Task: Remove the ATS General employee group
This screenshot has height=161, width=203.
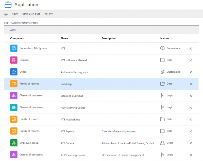Action: [191, 143]
